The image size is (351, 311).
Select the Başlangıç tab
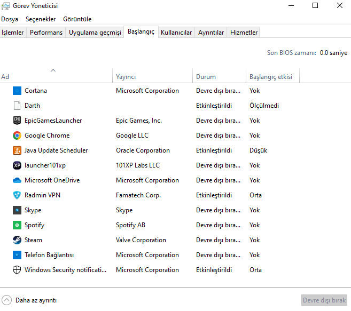(x=141, y=32)
